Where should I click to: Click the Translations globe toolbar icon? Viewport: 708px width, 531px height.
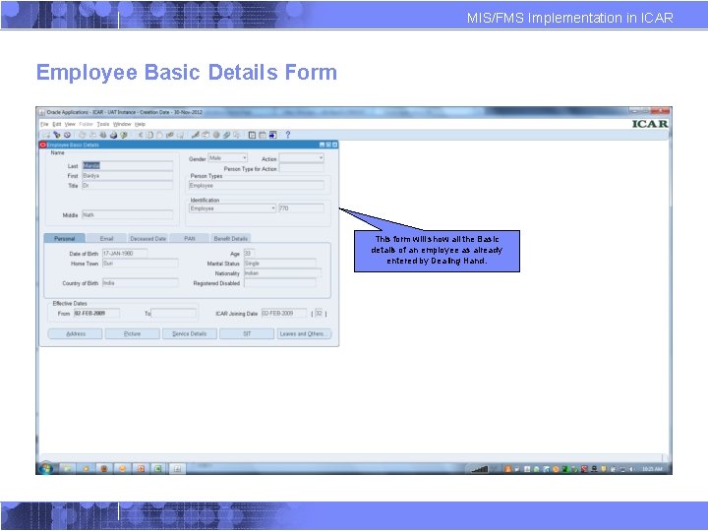tap(215, 135)
